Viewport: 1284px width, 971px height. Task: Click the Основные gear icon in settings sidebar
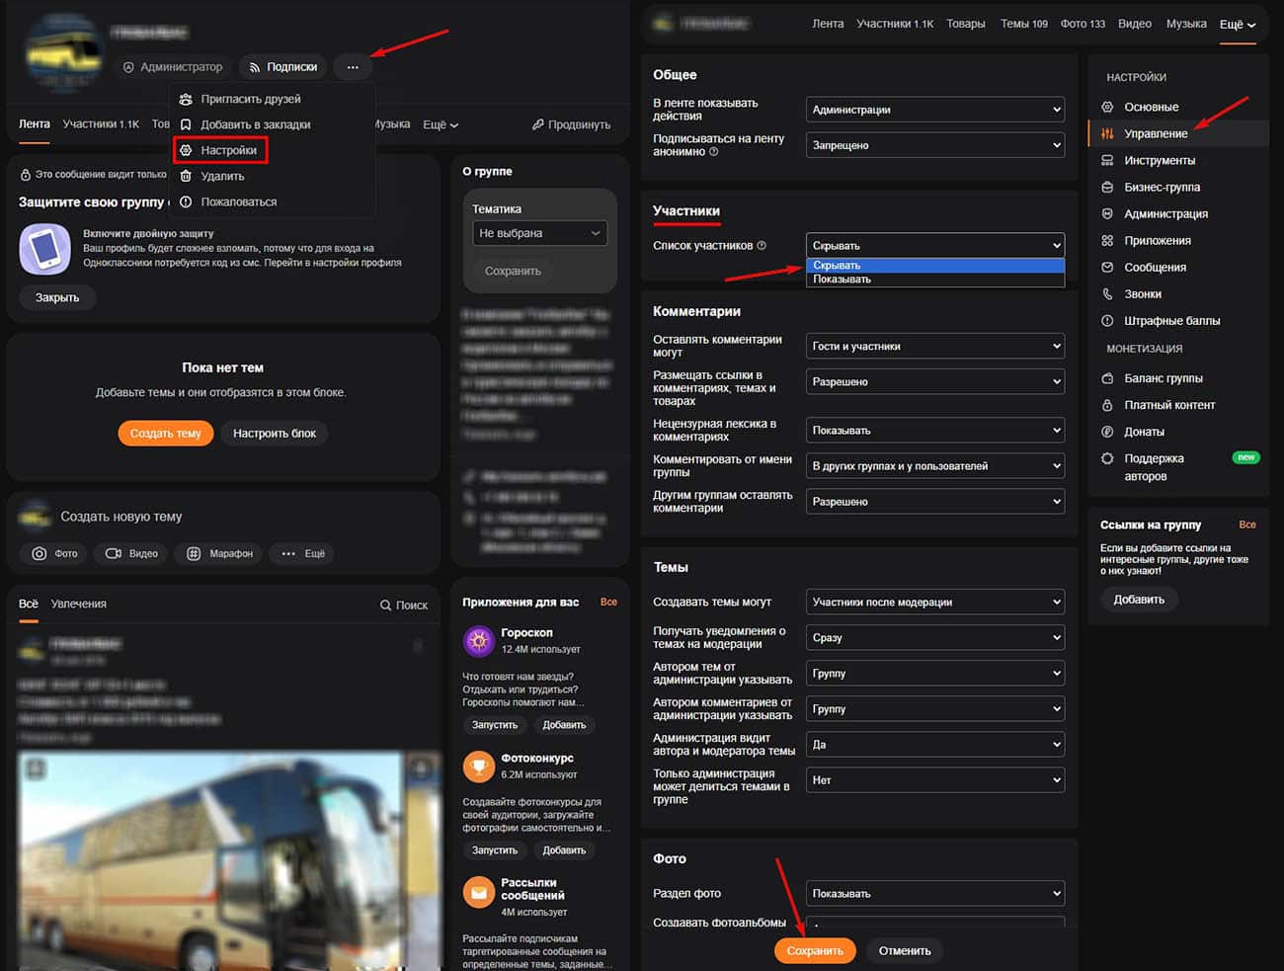pos(1107,107)
